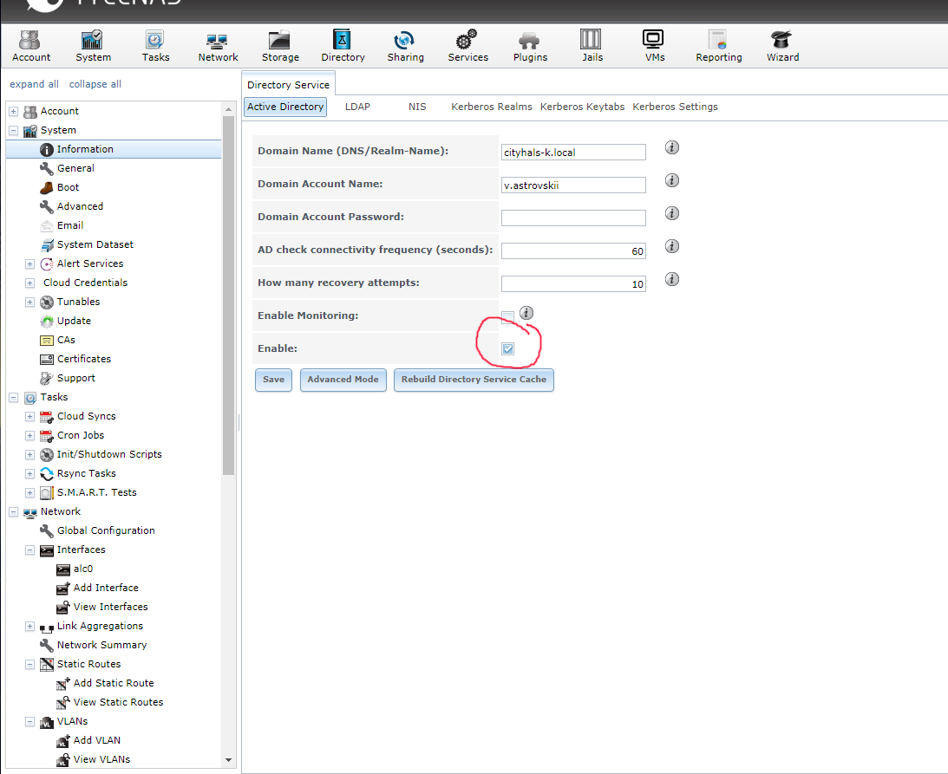This screenshot has height=774, width=948.
Task: Open the VMs toolbar icon
Action: (x=654, y=46)
